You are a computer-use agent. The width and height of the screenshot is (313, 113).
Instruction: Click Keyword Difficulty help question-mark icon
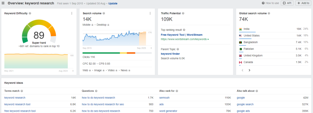click(x=30, y=13)
